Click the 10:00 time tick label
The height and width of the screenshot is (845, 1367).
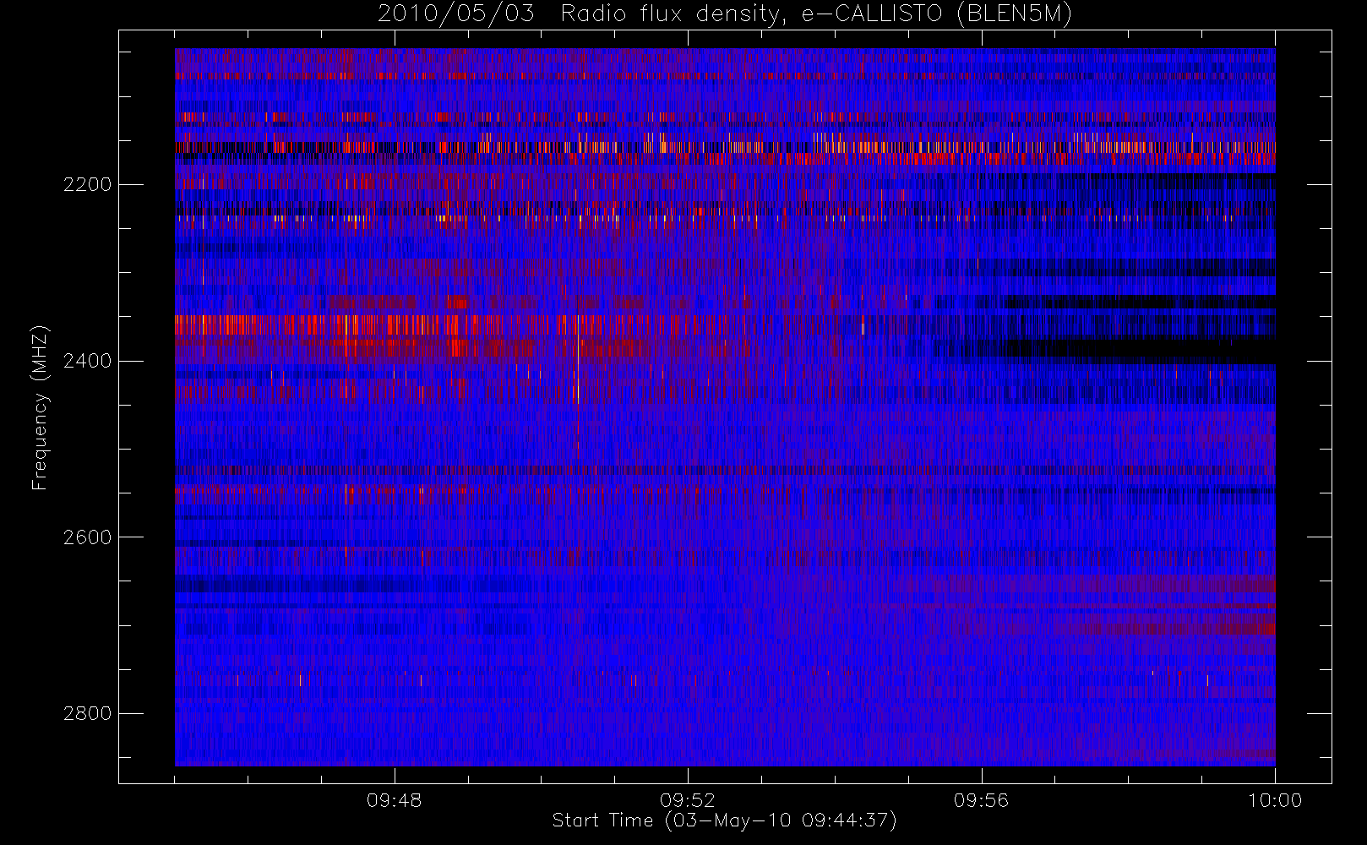click(1275, 800)
